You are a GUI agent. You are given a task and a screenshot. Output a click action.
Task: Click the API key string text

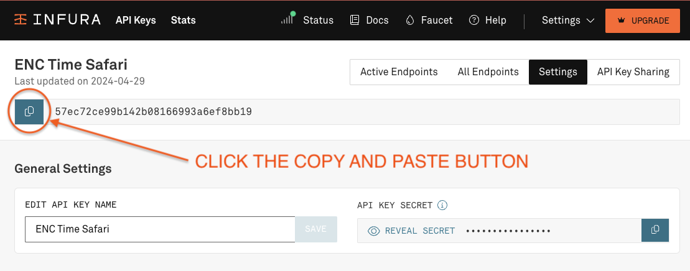153,112
